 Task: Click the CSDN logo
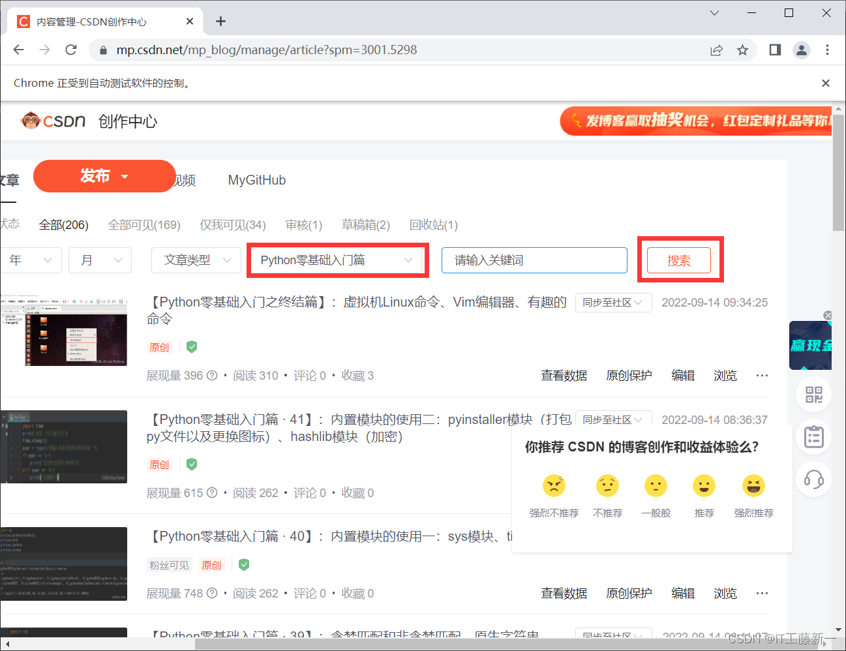click(53, 121)
